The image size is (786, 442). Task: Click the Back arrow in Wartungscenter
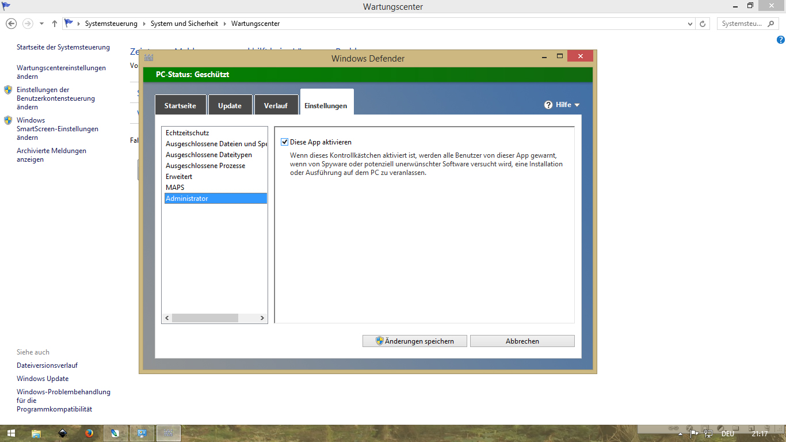11,24
